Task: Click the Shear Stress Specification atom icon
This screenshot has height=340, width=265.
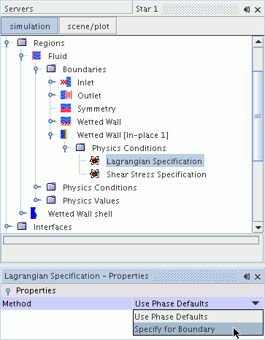Action: pyautogui.click(x=94, y=174)
